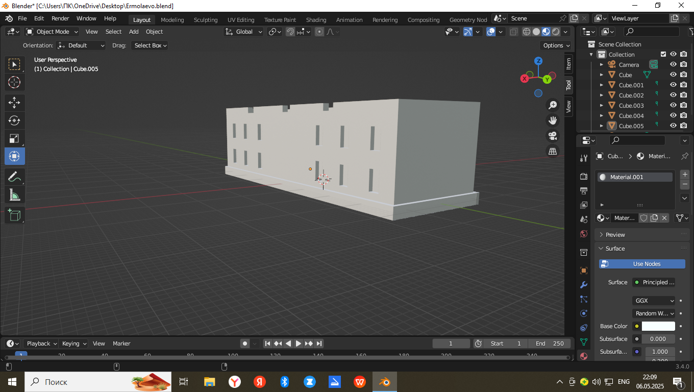Open the Select Box drag dropdown

coord(150,45)
